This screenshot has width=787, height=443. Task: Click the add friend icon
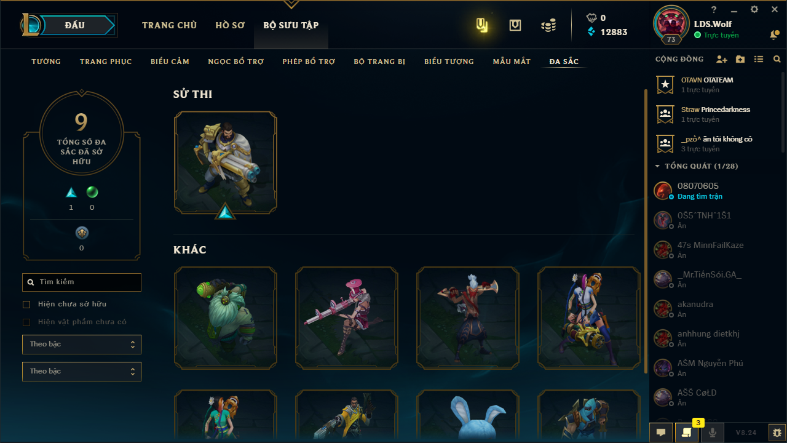722,60
